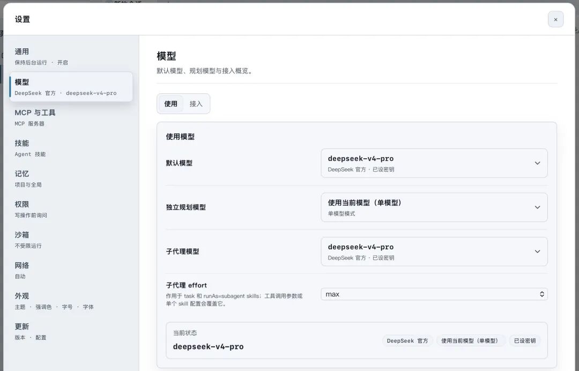This screenshot has width=579, height=371.
Task: Click the 默认模型、规划模型与接入概览 description text
Action: tap(205, 71)
